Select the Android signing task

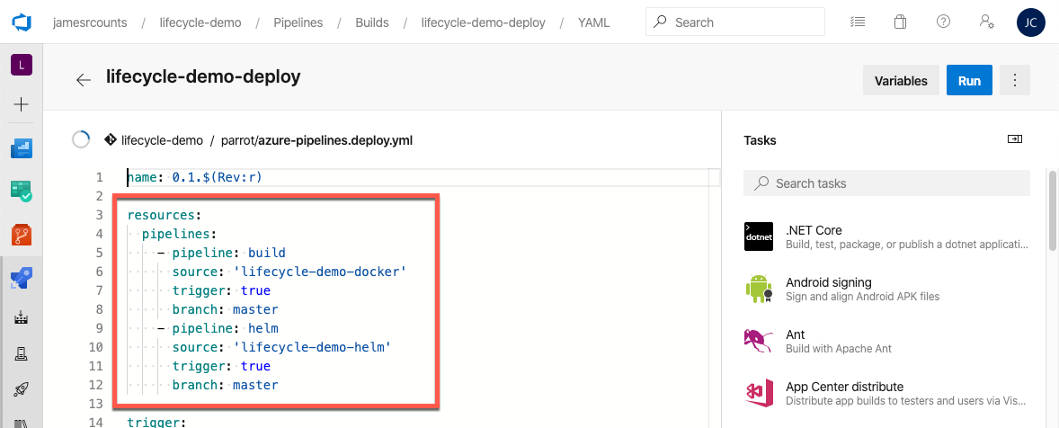[x=888, y=289]
